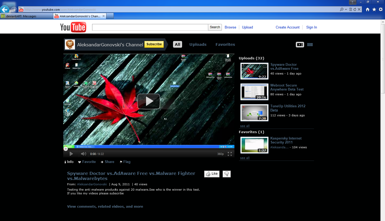Open the 360p quality selector

(x=221, y=154)
